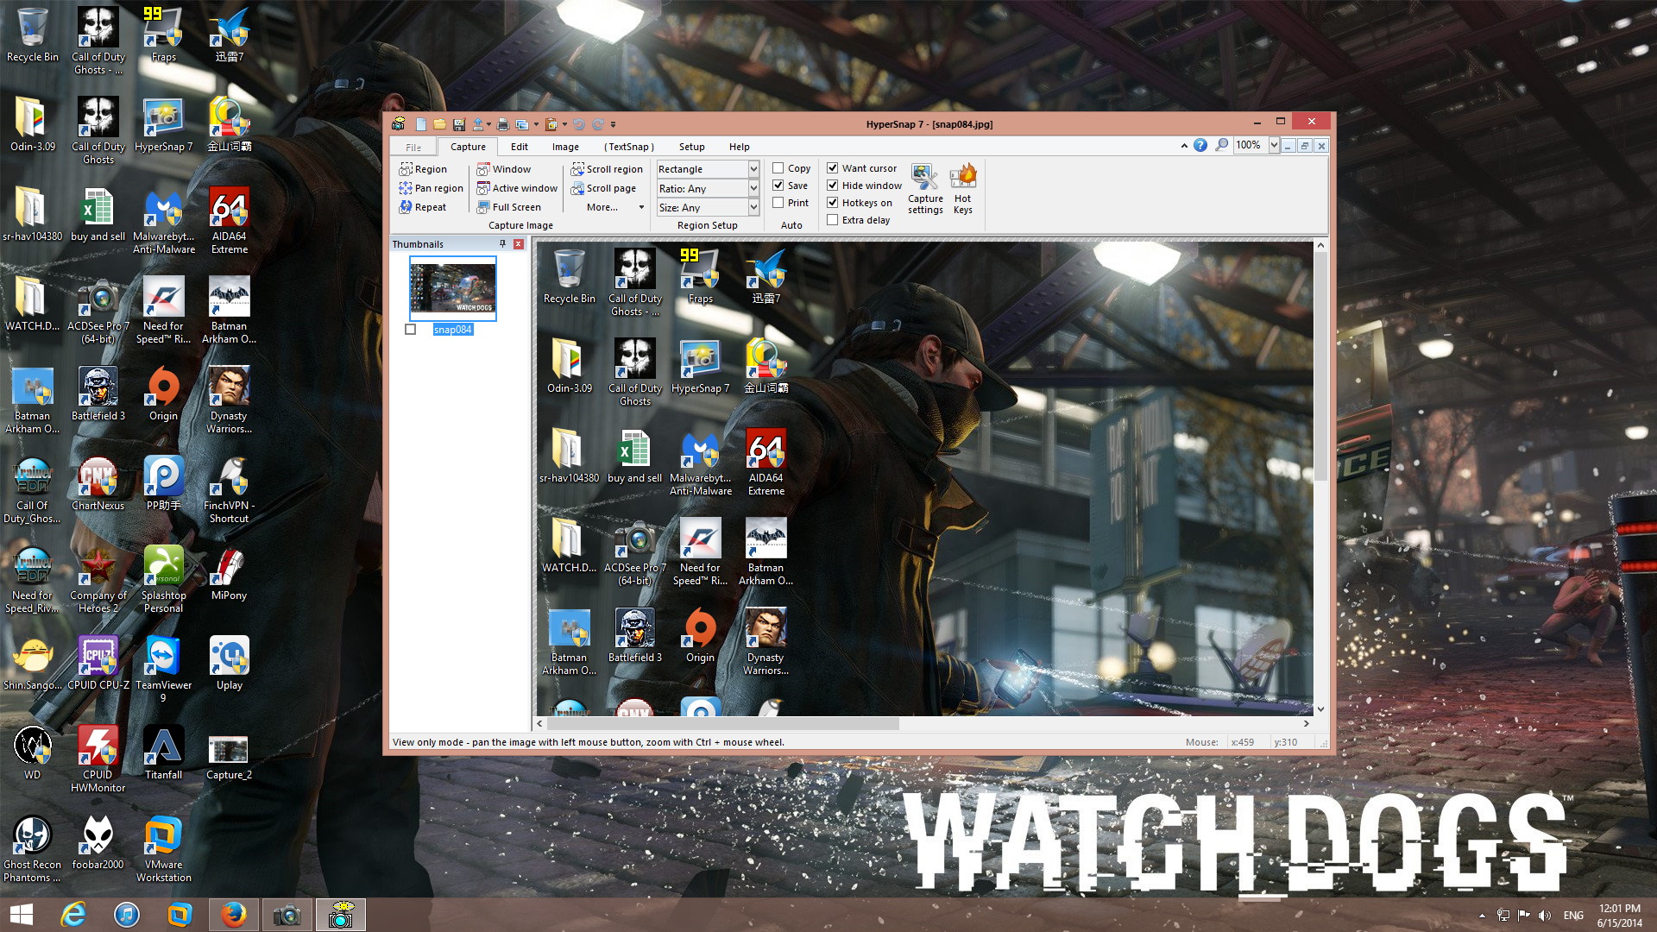Image resolution: width=1657 pixels, height=932 pixels.
Task: Tick the snap084 thumbnail checkbox
Action: 411,330
